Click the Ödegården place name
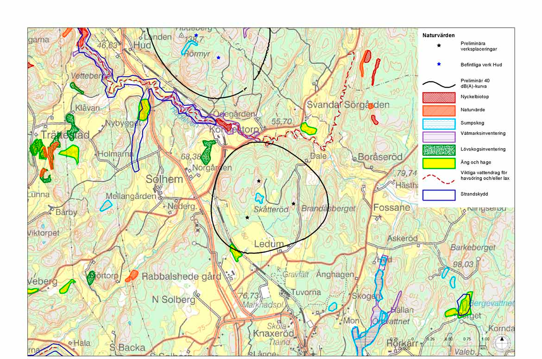542x359 pixels. [234, 113]
